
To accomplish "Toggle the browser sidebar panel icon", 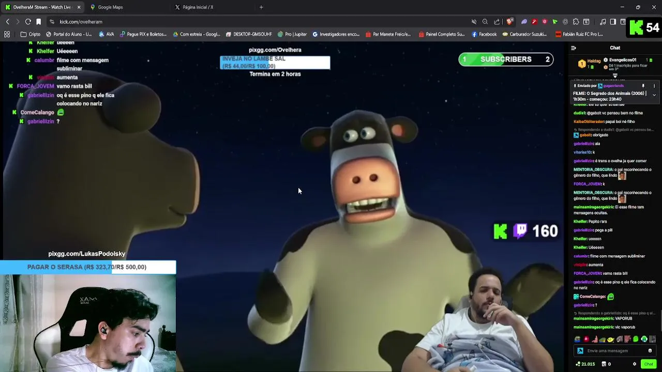I will (x=613, y=22).
